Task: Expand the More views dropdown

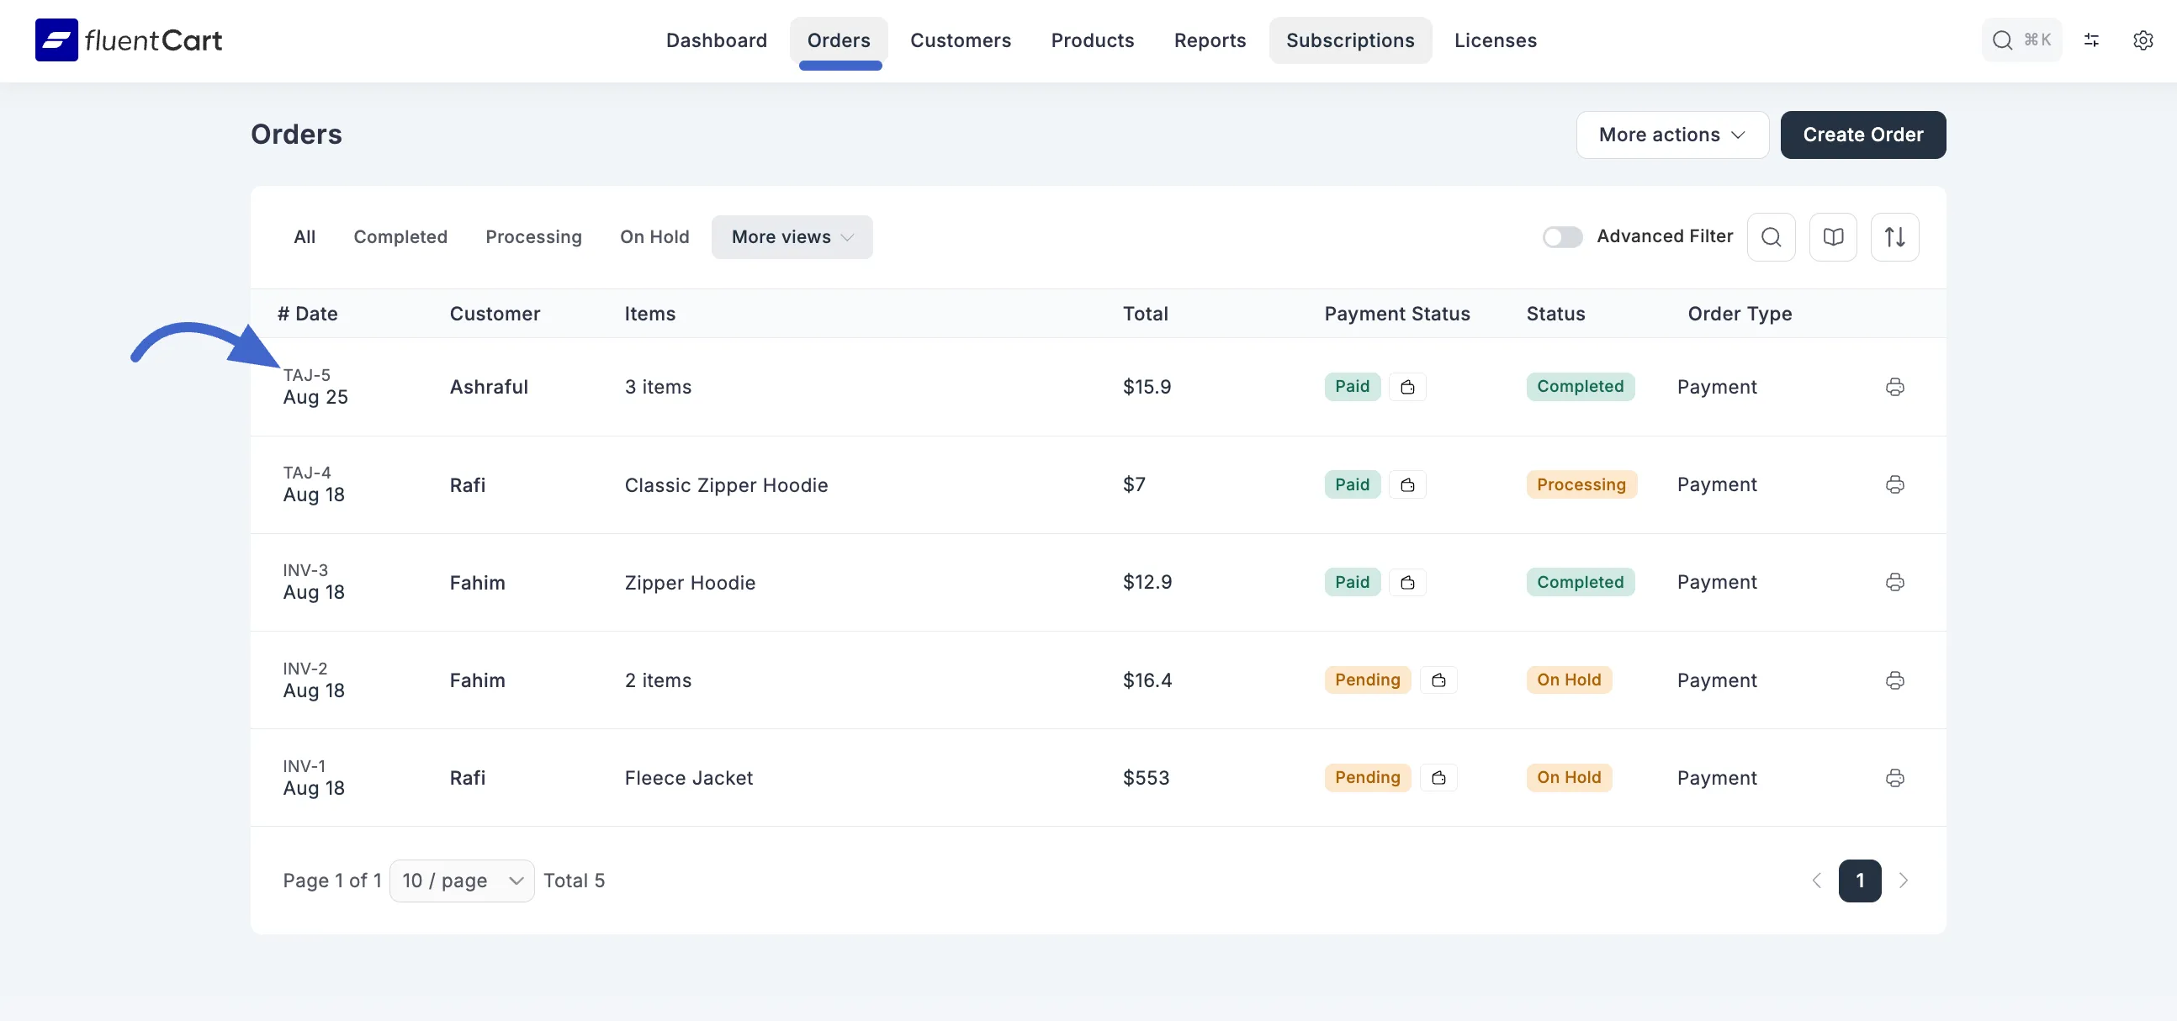Action: [791, 236]
